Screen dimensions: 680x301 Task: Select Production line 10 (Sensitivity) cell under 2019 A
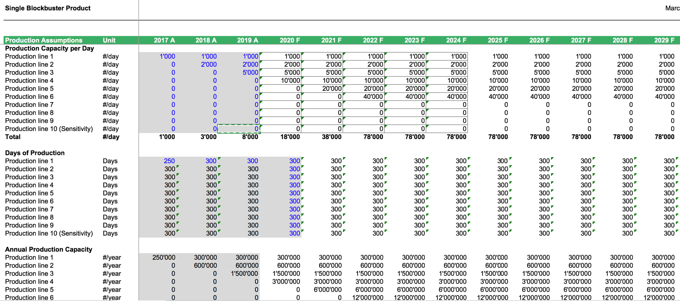click(x=239, y=129)
